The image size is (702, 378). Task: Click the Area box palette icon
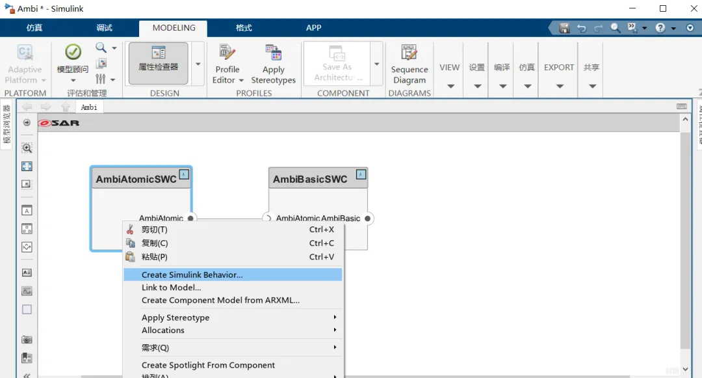click(27, 310)
